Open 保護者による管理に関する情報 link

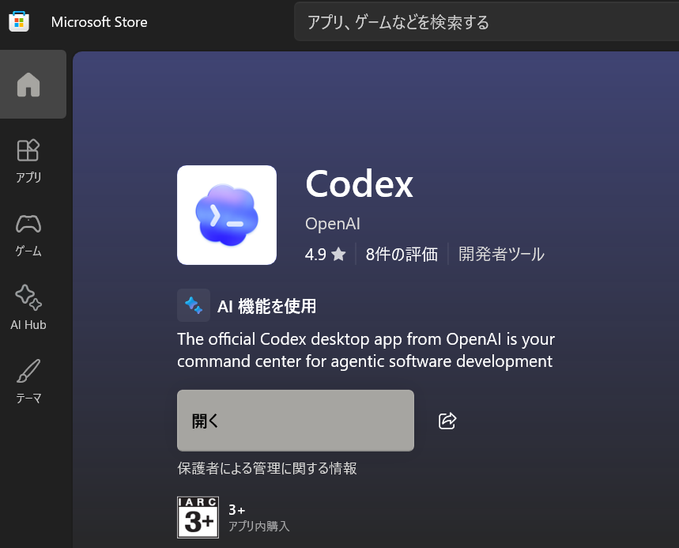[x=267, y=468]
